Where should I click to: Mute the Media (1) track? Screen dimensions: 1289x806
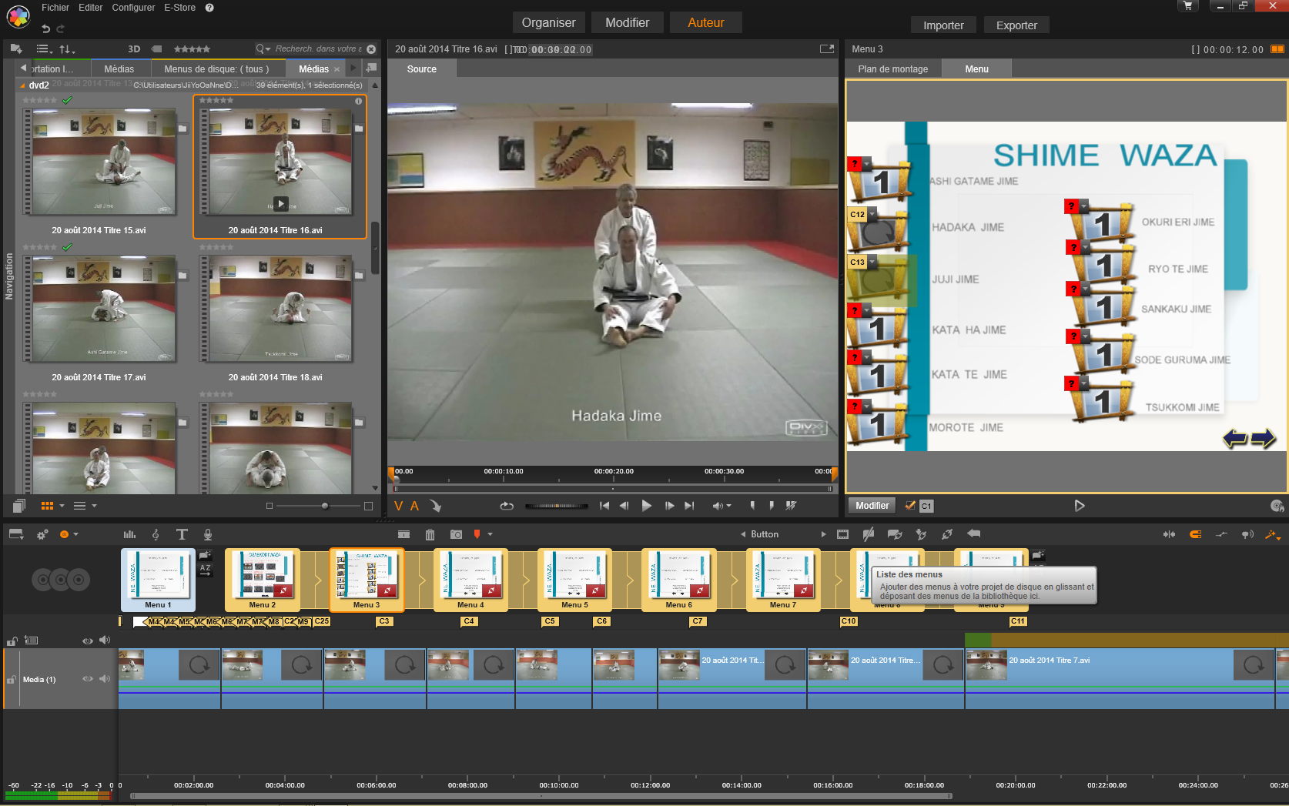(x=105, y=679)
